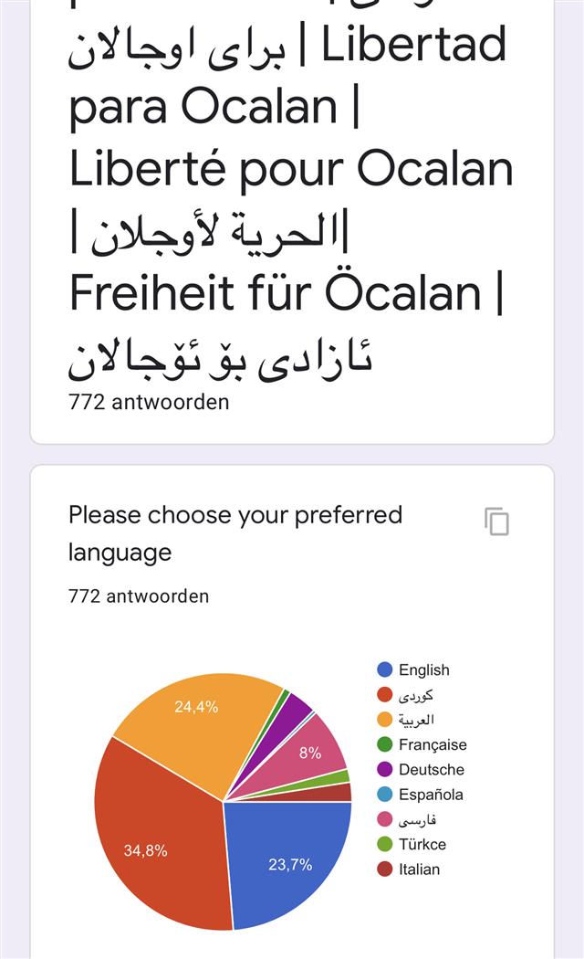Click the Deutsche legend label
This screenshot has width=584, height=959.
431,770
